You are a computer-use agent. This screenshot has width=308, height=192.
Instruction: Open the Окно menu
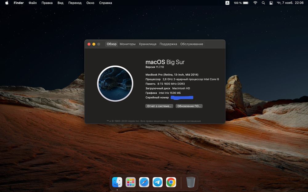click(x=90, y=3)
